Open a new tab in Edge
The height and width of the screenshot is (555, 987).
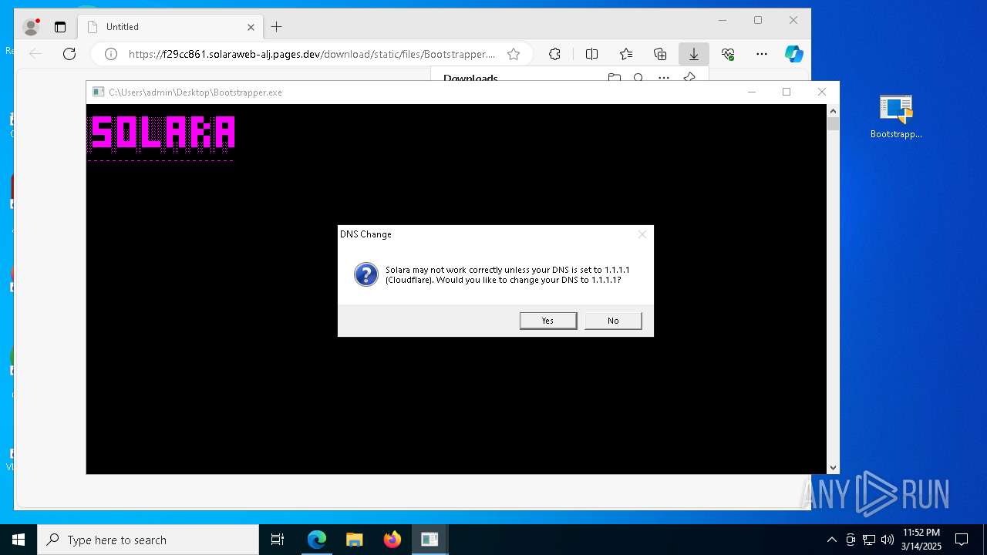point(276,27)
